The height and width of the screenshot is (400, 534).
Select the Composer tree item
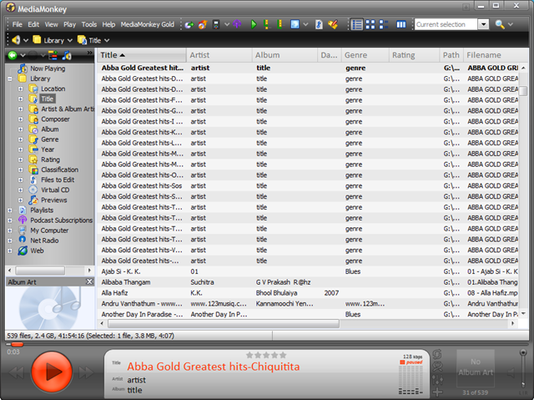pos(55,119)
